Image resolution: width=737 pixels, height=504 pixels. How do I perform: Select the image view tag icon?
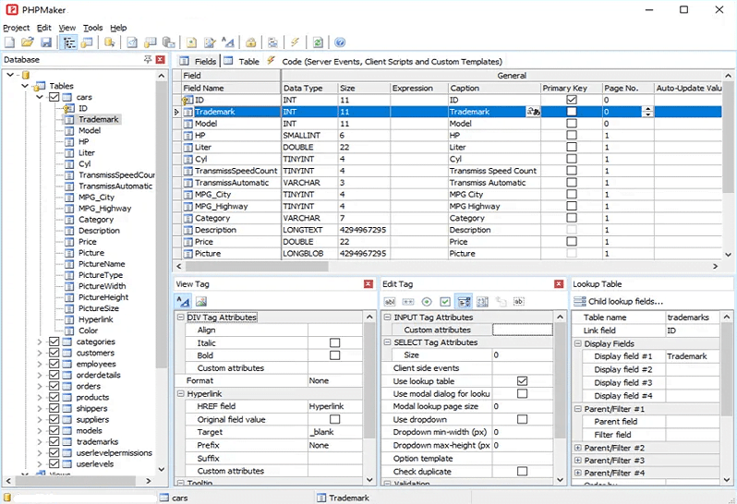200,301
